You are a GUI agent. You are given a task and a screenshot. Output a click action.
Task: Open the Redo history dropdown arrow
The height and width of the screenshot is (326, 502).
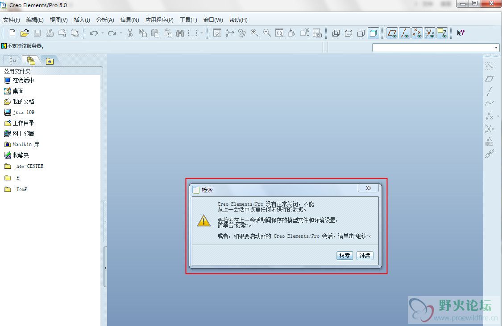tap(121, 33)
